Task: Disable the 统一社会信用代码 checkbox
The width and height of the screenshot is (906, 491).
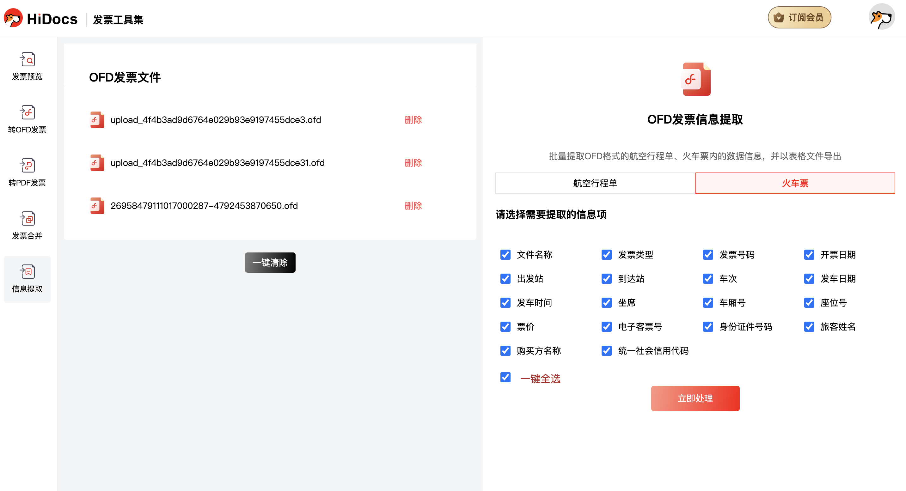Action: point(606,350)
